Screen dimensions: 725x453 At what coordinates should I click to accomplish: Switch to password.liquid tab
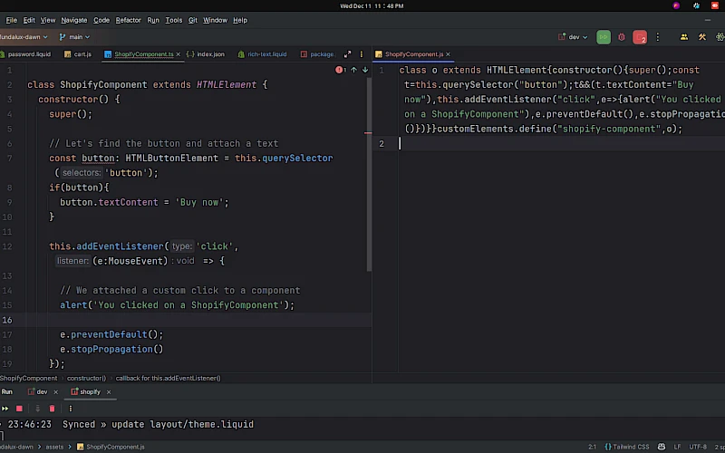[25, 54]
